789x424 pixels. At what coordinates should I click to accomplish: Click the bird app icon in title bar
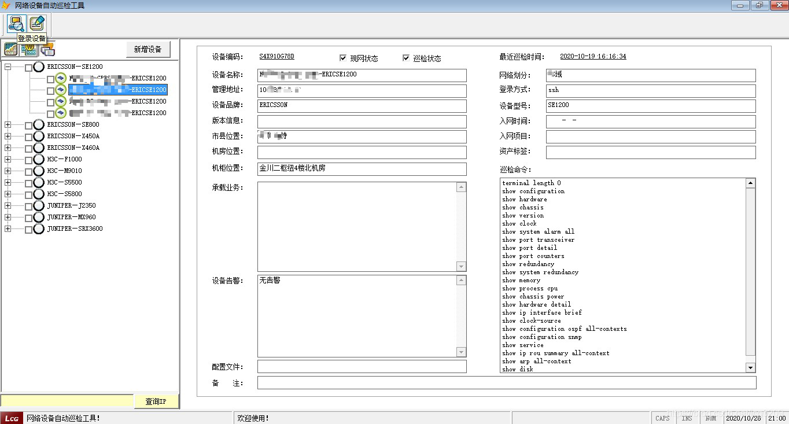(x=6, y=6)
